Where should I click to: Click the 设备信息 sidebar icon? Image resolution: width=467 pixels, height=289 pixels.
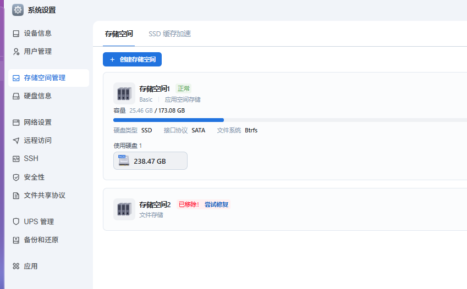pyautogui.click(x=16, y=34)
